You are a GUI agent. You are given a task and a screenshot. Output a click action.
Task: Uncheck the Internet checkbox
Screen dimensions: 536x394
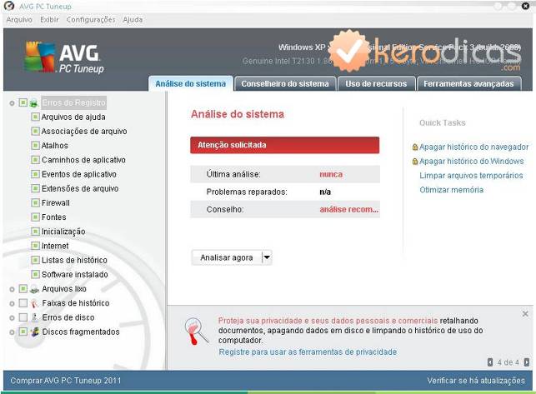pos(35,246)
